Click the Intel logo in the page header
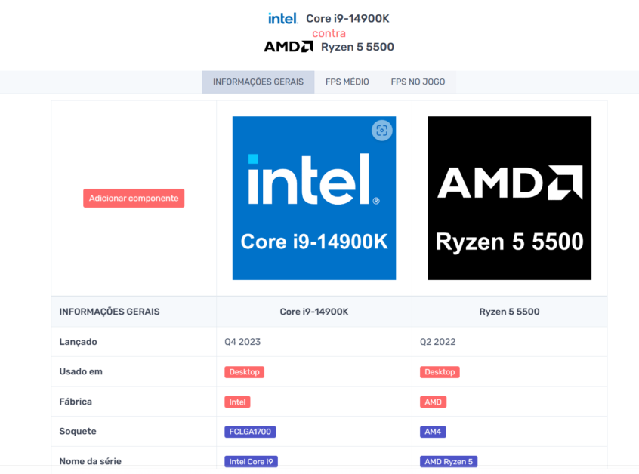The width and height of the screenshot is (639, 474). [x=282, y=18]
